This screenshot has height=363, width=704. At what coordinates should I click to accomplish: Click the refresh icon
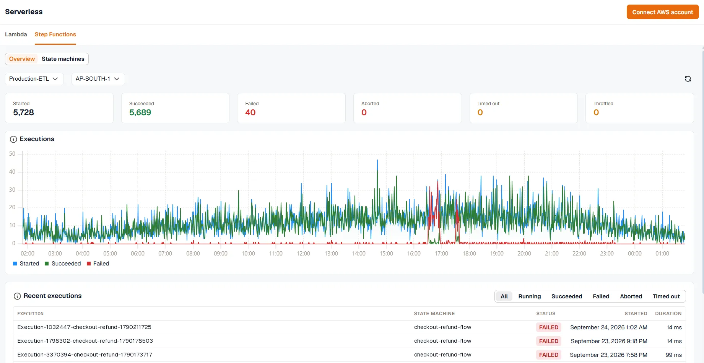point(688,79)
